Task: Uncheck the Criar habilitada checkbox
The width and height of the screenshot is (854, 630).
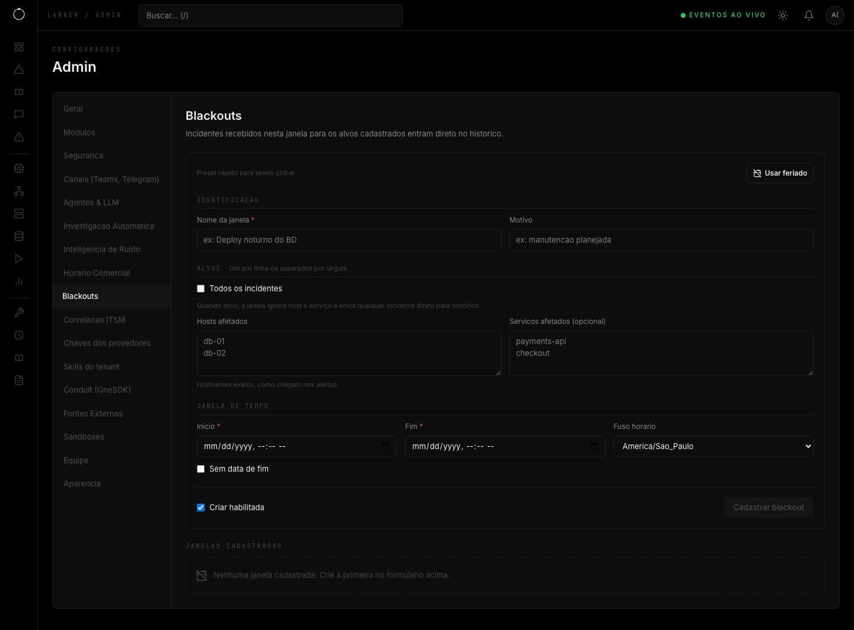Action: pyautogui.click(x=200, y=508)
